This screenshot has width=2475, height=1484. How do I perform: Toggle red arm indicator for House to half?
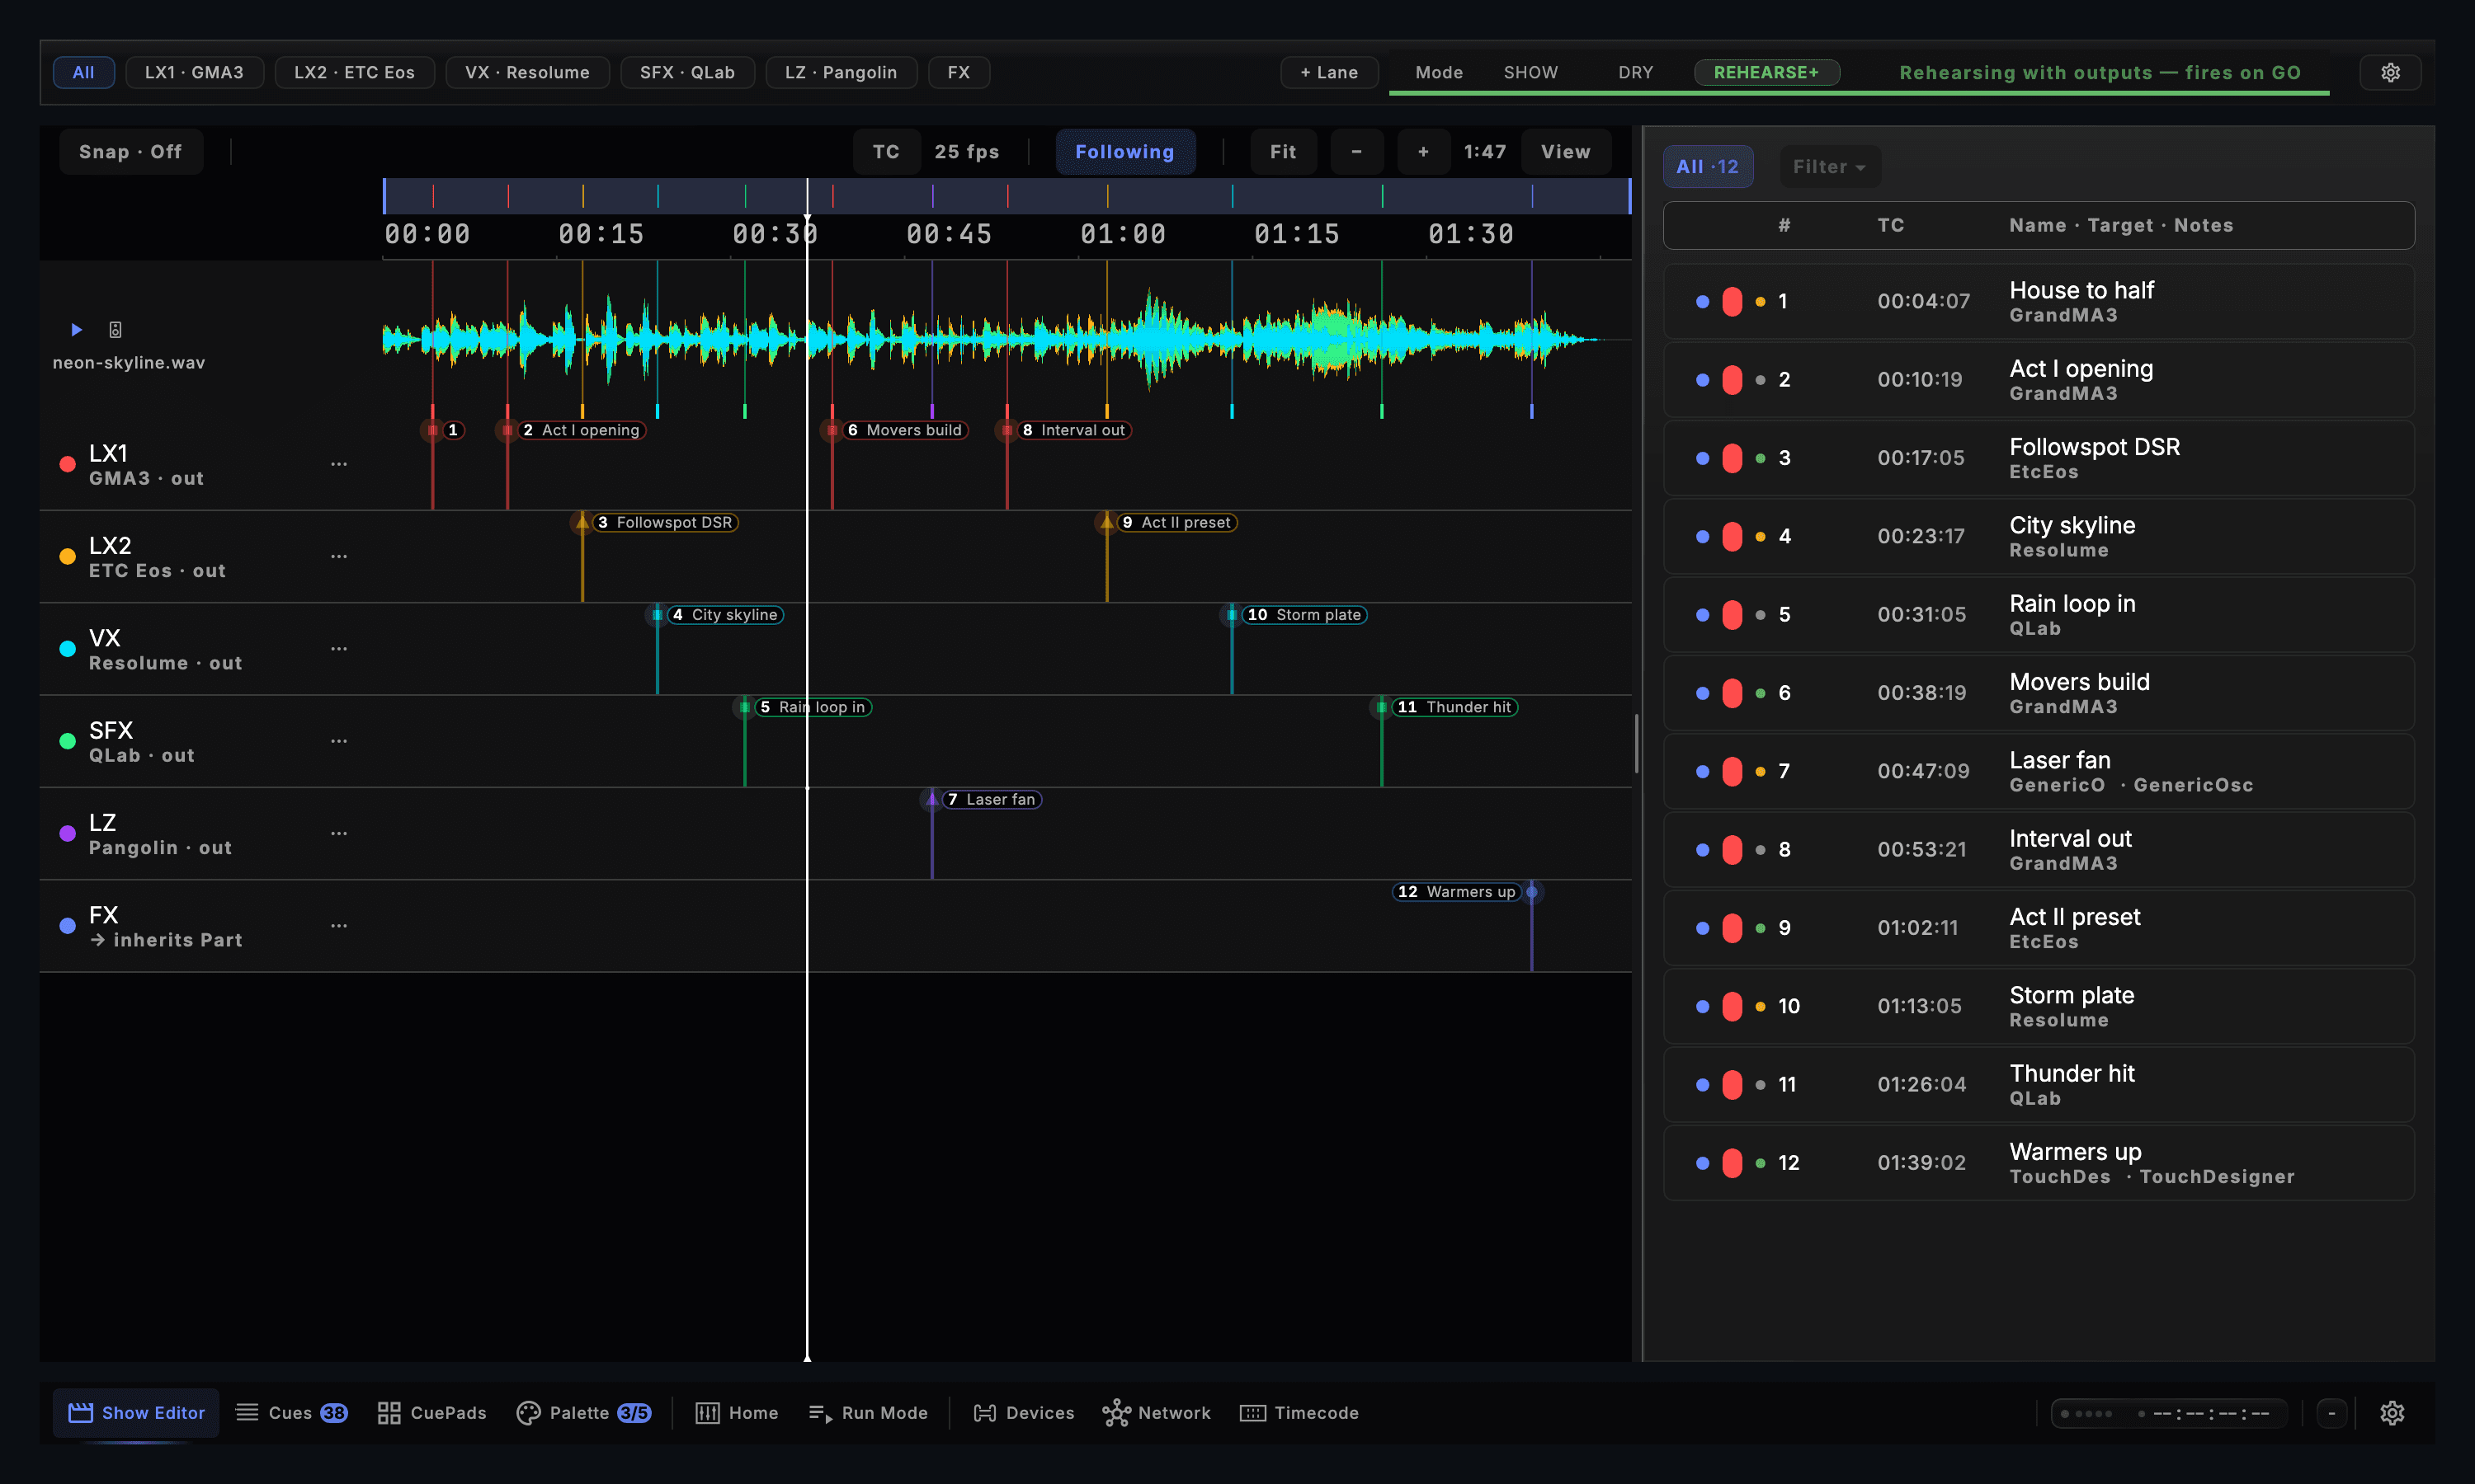pos(1732,301)
